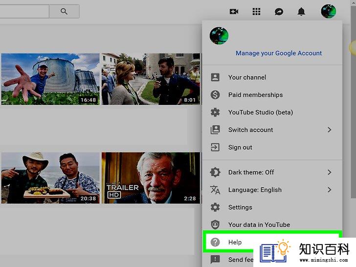Viewport: 356px width, 267px height.
Task: Open the YouTube apps grid icon
Action: tap(256, 11)
